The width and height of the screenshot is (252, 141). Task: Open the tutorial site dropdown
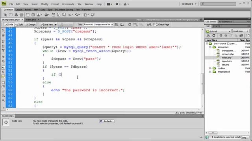click(x=219, y=31)
